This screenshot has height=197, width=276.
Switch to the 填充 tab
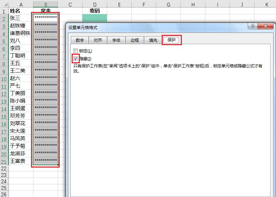(x=153, y=40)
